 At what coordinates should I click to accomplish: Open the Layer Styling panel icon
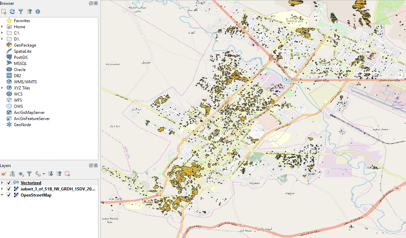pos(4,173)
